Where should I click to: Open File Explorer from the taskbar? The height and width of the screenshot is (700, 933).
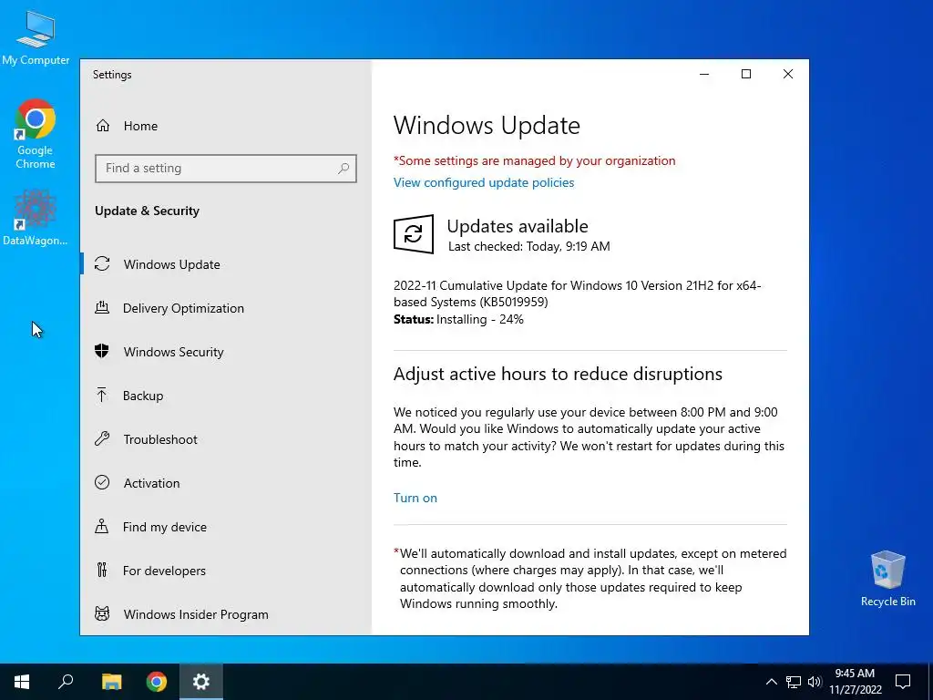(111, 682)
